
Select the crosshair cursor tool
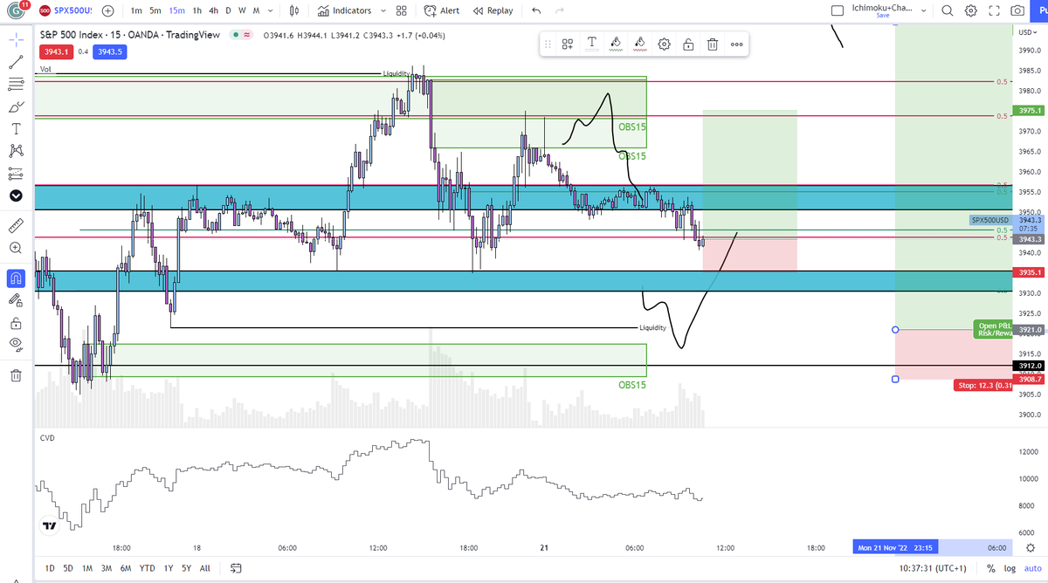click(x=16, y=39)
